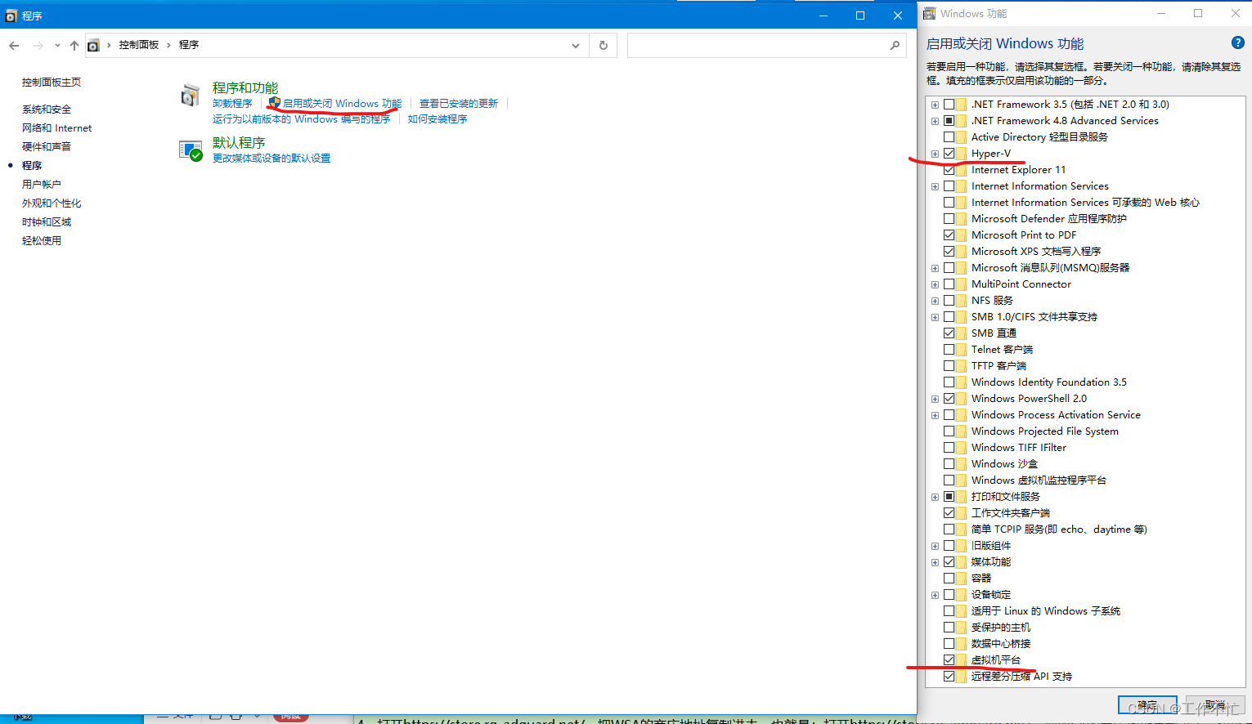1252x724 pixels.
Task: Select 远程差分压缩 API 支持 row
Action: [1021, 677]
